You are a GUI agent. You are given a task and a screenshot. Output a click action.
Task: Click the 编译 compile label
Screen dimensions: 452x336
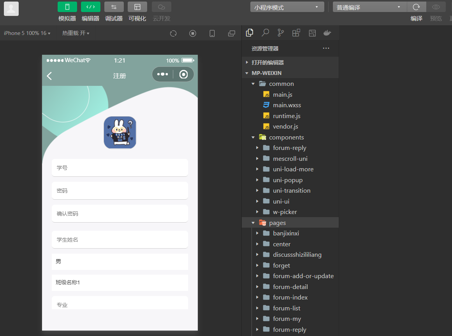(417, 19)
